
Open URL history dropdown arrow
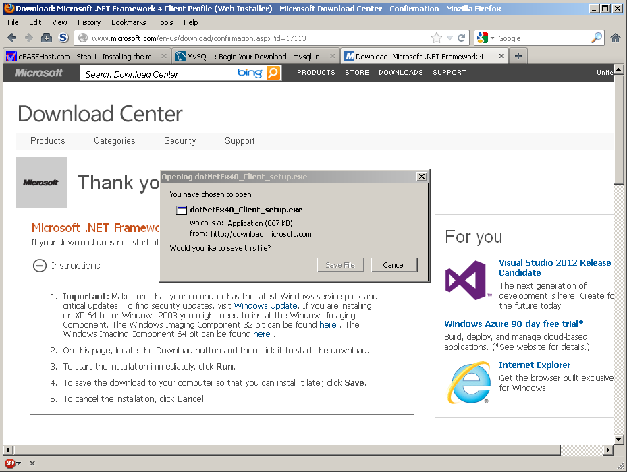pos(450,38)
